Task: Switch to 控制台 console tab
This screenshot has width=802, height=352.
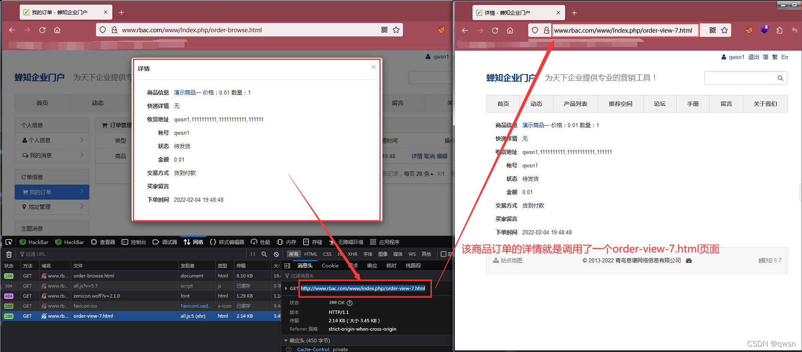Action: click(x=134, y=242)
